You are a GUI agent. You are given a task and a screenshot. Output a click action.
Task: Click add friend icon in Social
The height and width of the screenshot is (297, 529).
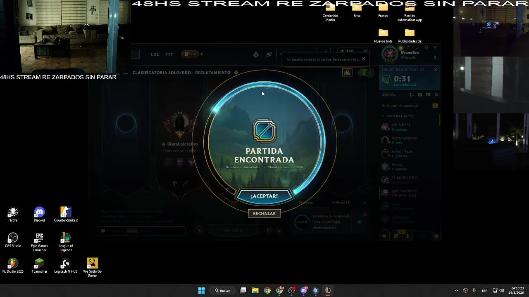pyautogui.click(x=412, y=94)
